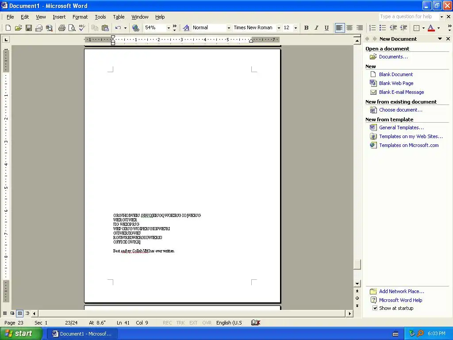This screenshot has width=453, height=340.
Task: Apply numbered list formatting
Action: (372, 28)
